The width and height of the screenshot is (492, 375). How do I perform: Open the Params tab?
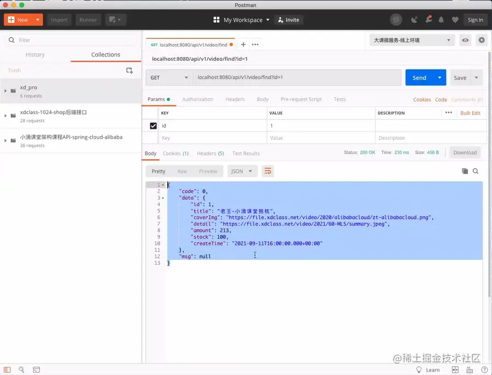point(159,99)
